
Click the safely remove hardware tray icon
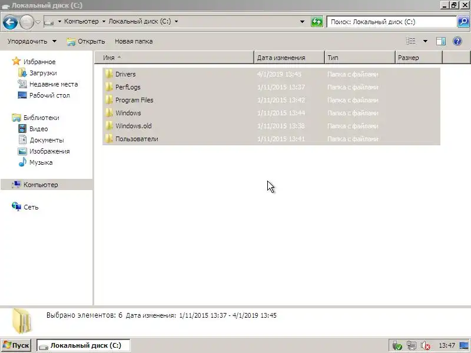click(x=397, y=346)
